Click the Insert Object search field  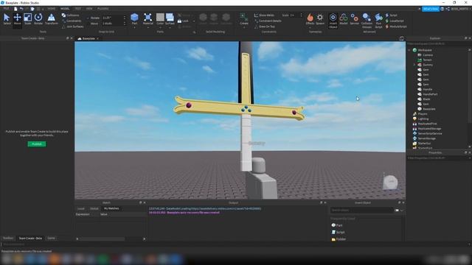(x=362, y=211)
